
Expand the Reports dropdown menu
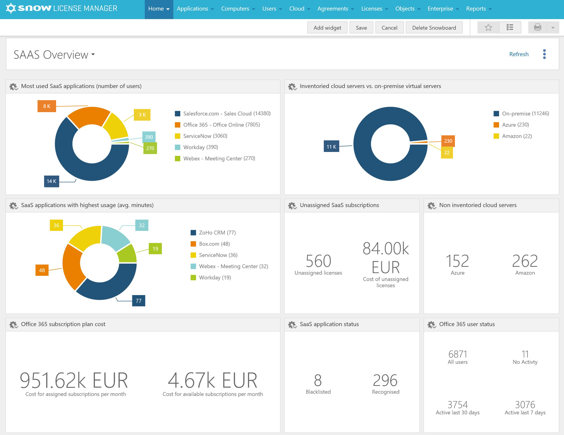[x=479, y=9]
